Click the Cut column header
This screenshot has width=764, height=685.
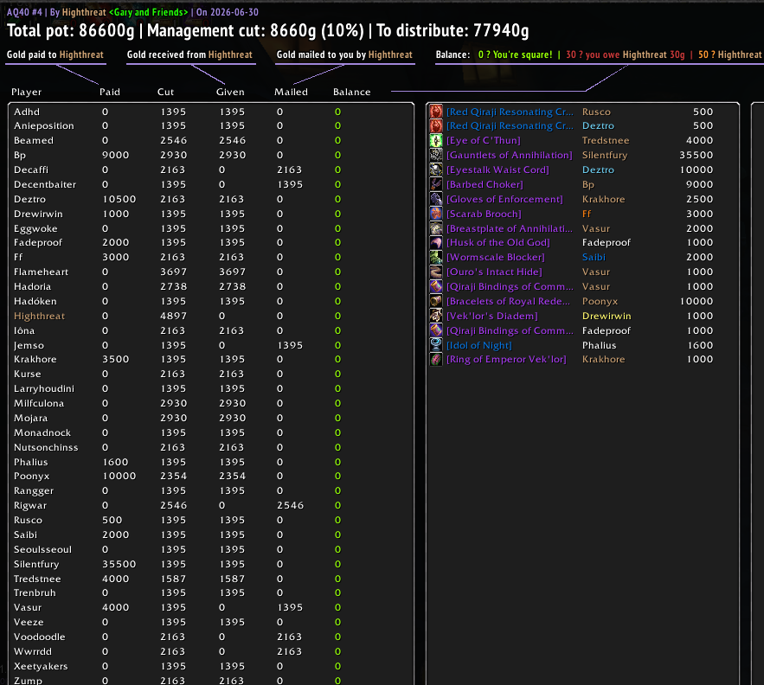(165, 92)
